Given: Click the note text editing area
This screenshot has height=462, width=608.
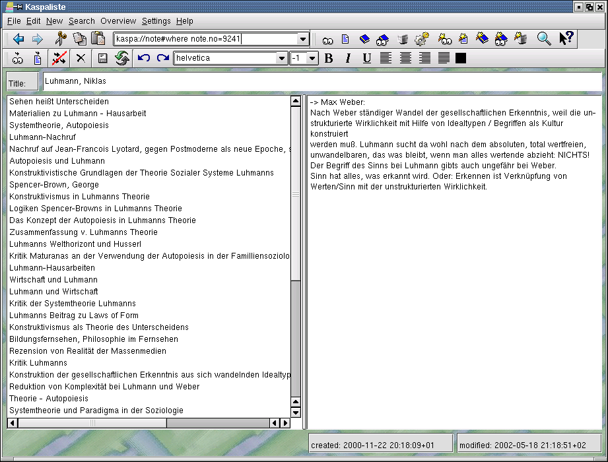Looking at the screenshot, I should pyautogui.click(x=454, y=261).
